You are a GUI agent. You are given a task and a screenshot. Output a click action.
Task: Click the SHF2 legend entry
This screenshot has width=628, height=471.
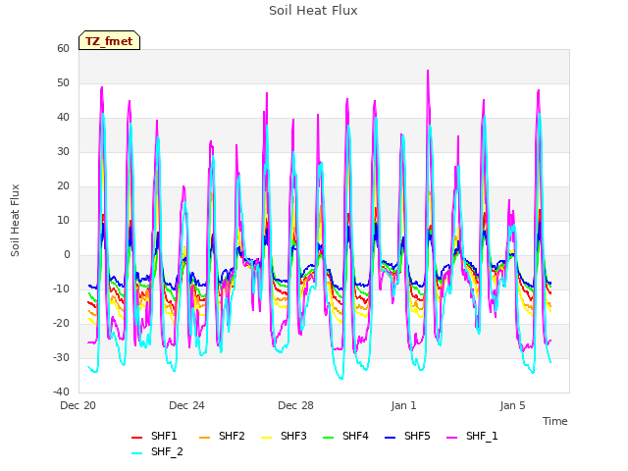pyautogui.click(x=222, y=436)
